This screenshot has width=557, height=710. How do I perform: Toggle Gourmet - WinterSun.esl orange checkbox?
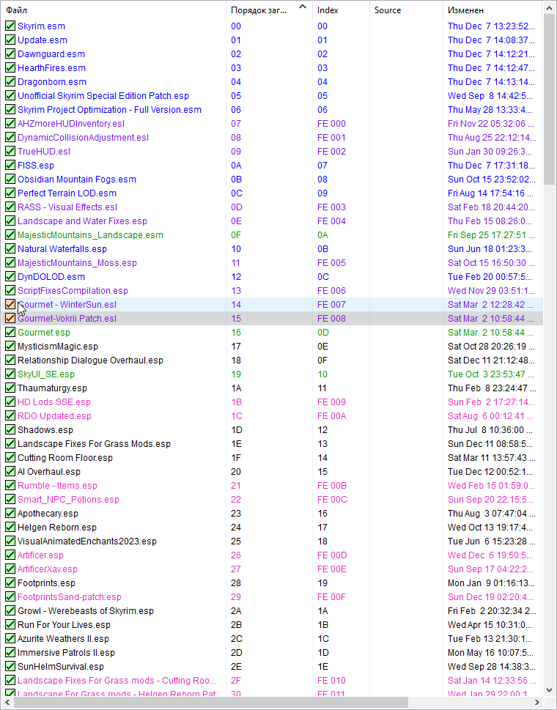(10, 305)
